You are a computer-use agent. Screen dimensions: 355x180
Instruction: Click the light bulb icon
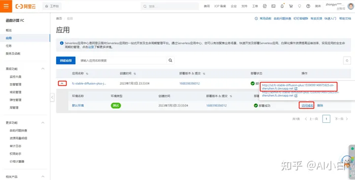point(300,6)
